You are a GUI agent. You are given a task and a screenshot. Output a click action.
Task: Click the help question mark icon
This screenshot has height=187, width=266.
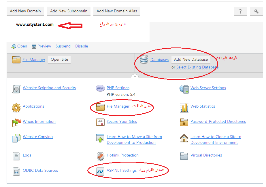240,11
